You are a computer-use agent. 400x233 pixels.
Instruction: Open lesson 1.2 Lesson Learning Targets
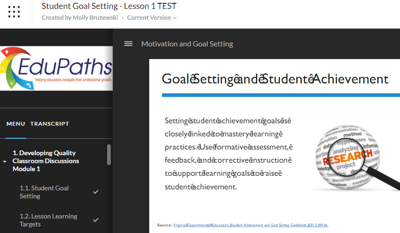tap(48, 220)
